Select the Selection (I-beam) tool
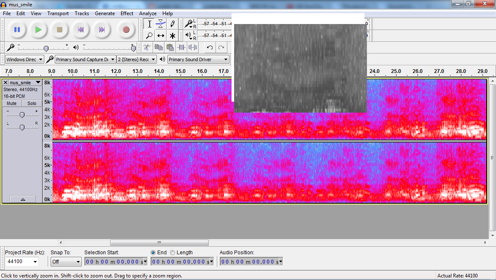Screen dimensions: 496x280 coord(149,24)
